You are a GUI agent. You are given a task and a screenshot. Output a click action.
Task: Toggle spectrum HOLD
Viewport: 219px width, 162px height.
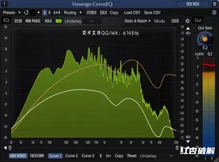tap(48, 21)
